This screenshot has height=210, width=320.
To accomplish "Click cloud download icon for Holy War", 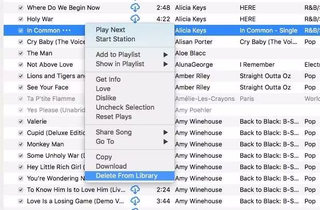I will tap(135, 19).
